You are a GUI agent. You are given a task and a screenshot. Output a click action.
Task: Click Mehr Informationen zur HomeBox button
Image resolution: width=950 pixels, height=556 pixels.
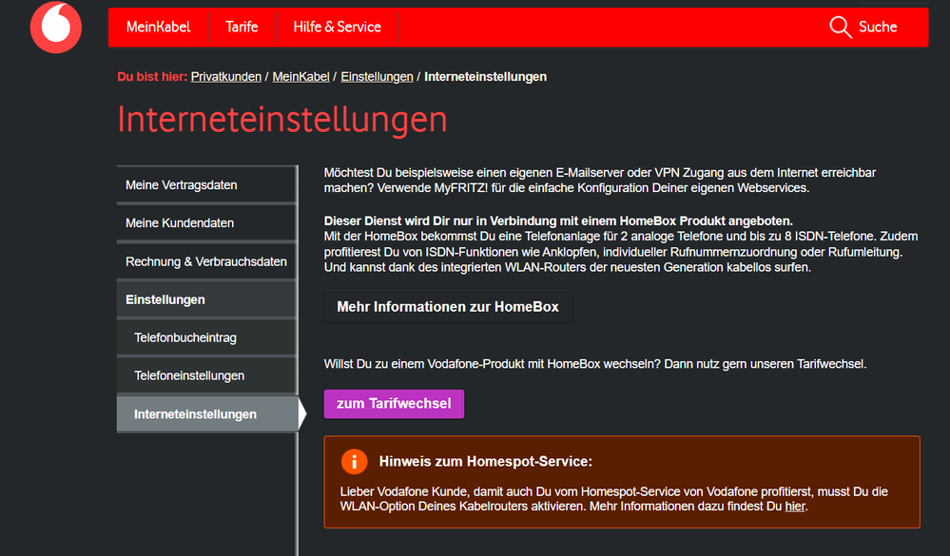click(x=448, y=307)
